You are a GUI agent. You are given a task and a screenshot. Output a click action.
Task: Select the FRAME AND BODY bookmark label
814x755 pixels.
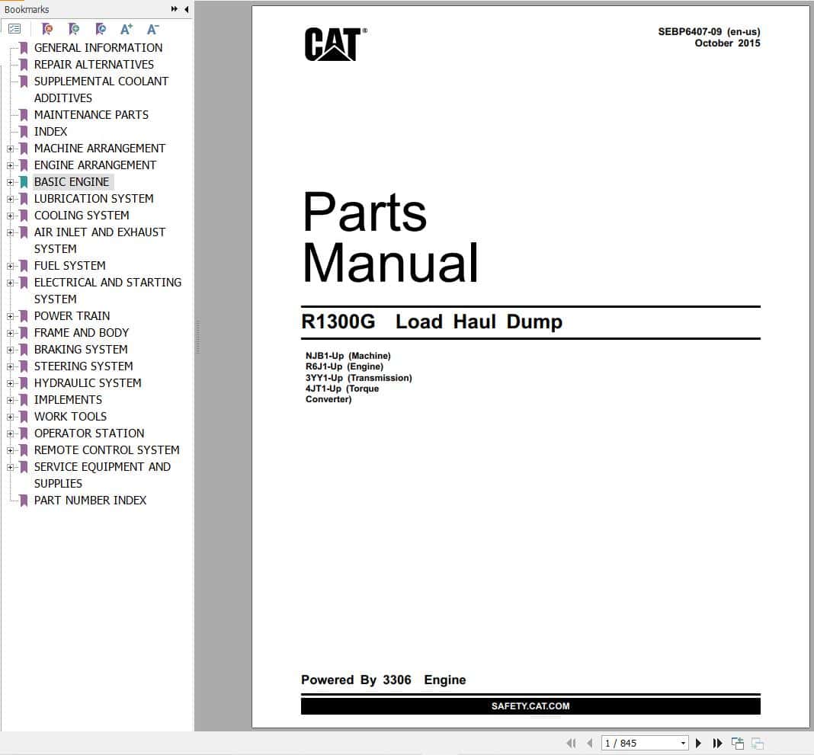coord(82,333)
